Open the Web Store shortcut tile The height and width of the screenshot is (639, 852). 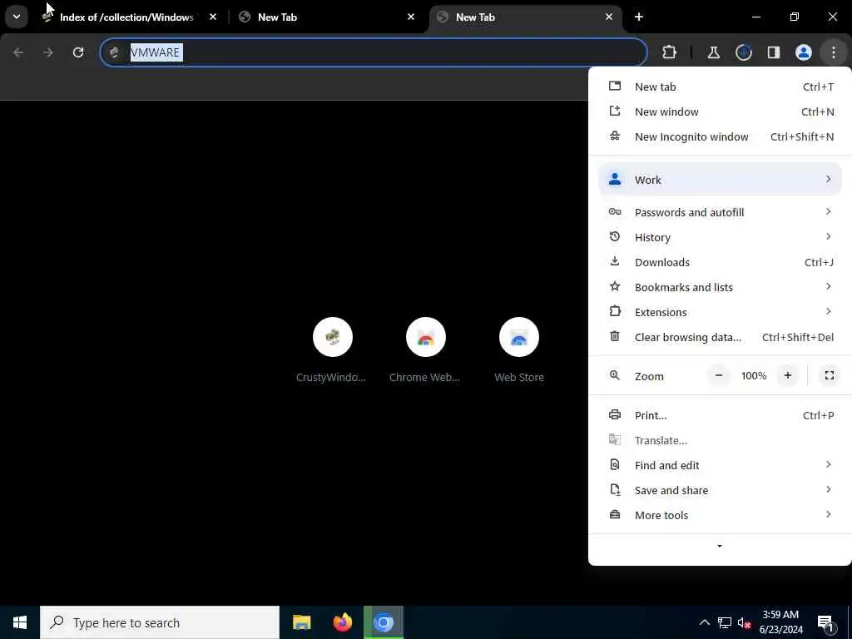pyautogui.click(x=519, y=350)
